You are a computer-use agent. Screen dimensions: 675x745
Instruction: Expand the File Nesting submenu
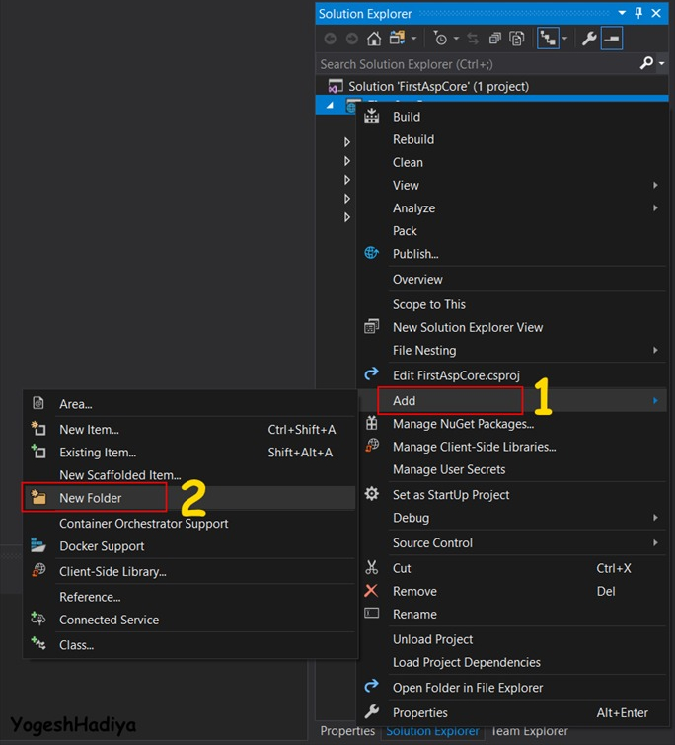point(512,350)
